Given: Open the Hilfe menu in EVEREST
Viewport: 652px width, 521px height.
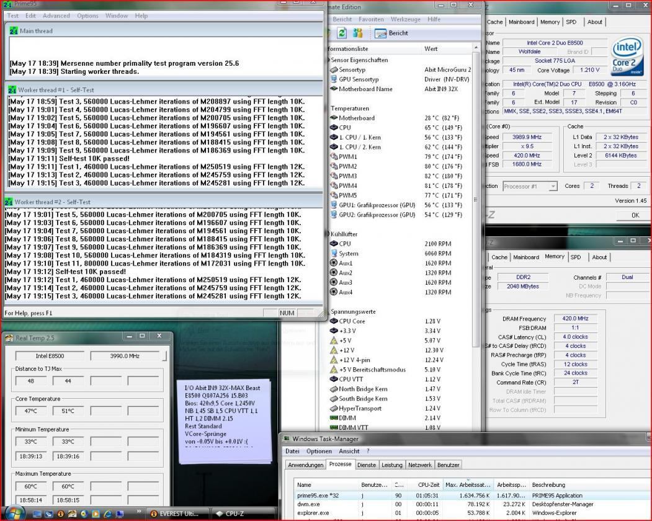Looking at the screenshot, I should click(x=434, y=19).
